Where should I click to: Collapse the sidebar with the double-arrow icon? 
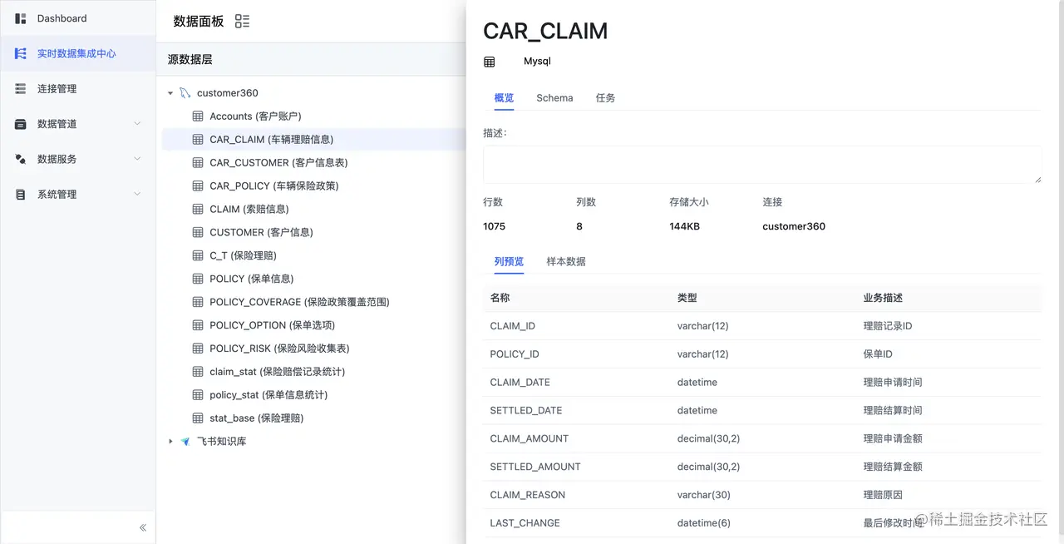[x=143, y=527]
